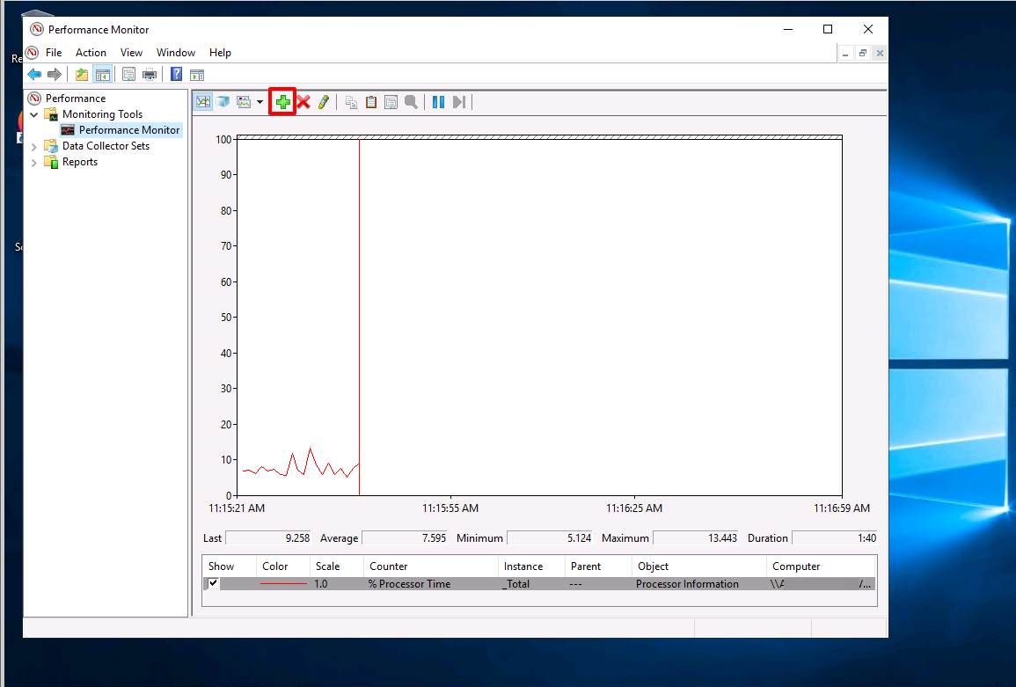Click the Update Data step-forward button
Image resolution: width=1016 pixels, height=687 pixels.
459,102
